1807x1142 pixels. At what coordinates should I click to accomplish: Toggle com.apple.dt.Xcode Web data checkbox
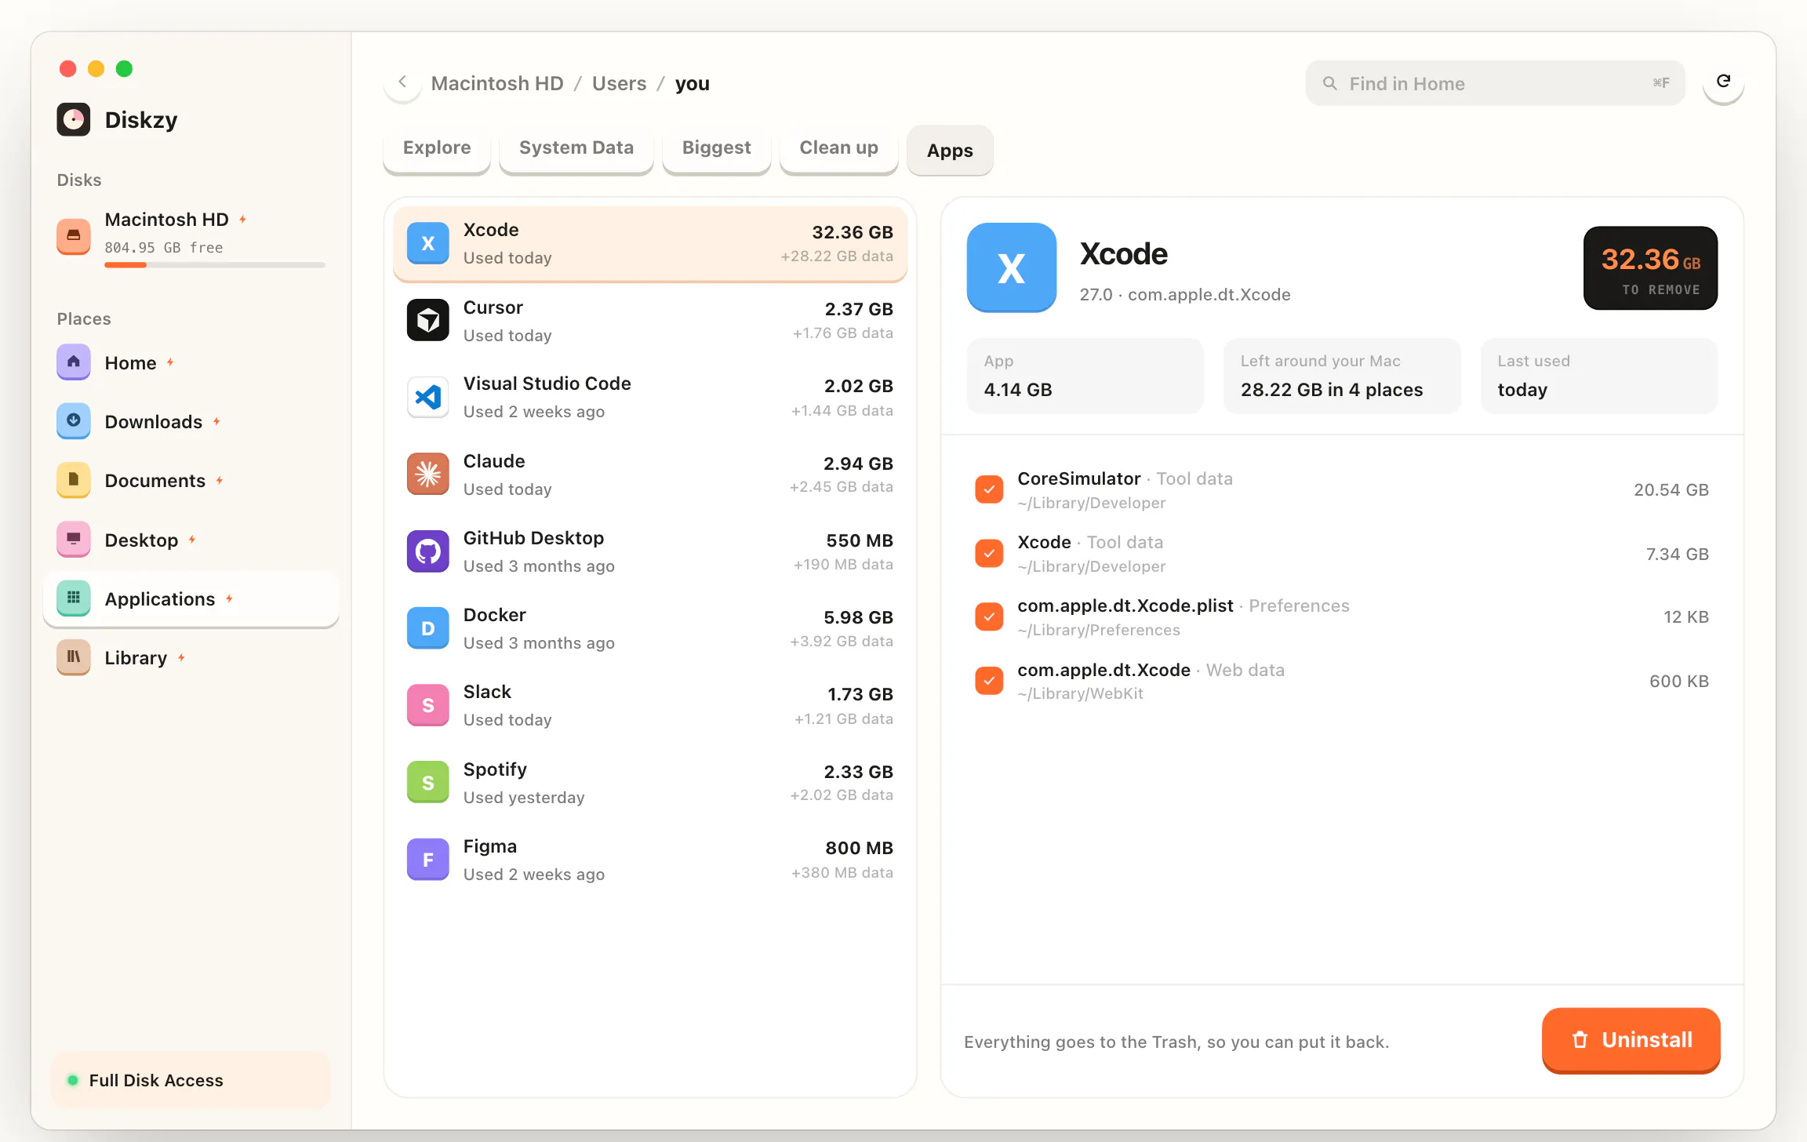click(989, 681)
